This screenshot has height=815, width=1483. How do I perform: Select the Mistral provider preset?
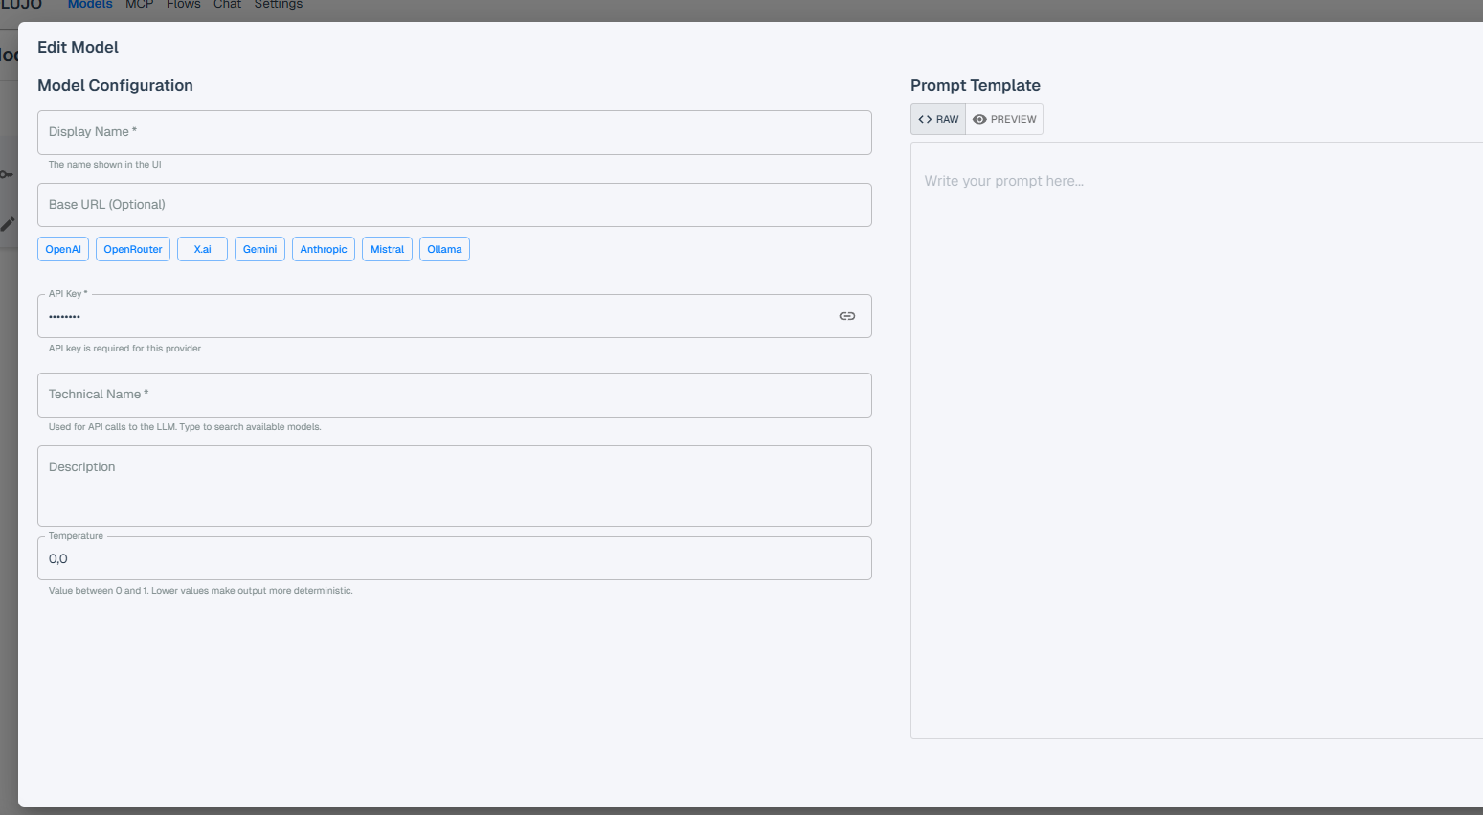(387, 250)
